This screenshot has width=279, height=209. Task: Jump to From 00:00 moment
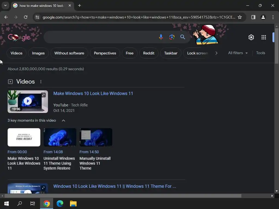[x=17, y=152]
